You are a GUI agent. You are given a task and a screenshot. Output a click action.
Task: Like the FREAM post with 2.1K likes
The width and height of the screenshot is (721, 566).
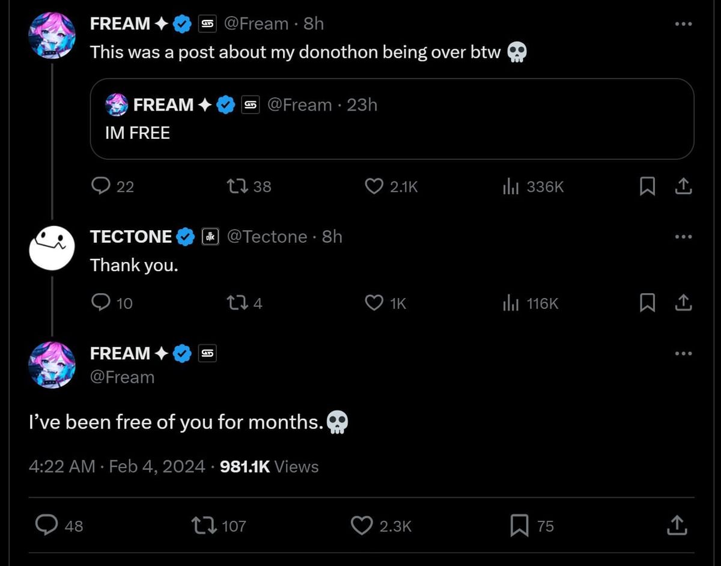[x=374, y=187]
